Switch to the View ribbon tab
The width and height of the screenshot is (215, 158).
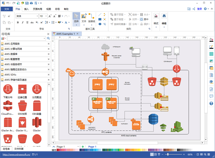[x=49, y=9]
